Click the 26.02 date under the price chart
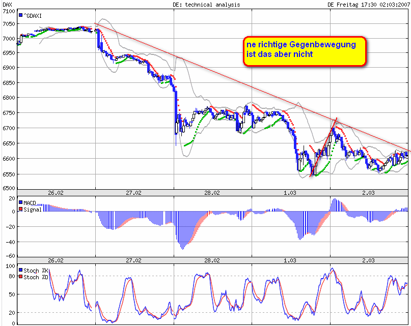Image resolution: width=411 pixels, height=326 pixels. coord(56,193)
